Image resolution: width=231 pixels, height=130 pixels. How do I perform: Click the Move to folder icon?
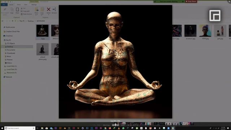point(36,10)
